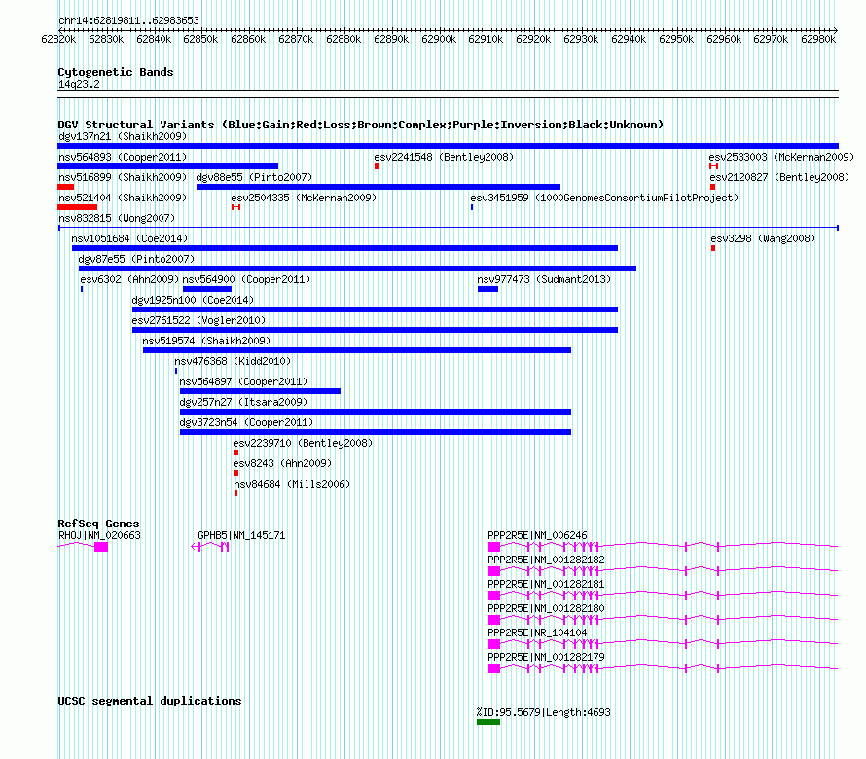Select the nsv564900 (Cooper2011) blue bar
The image size is (866, 759).
pos(207,289)
